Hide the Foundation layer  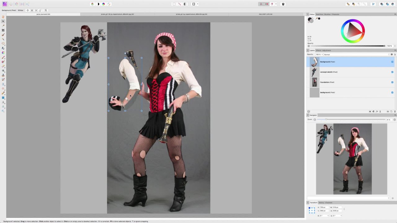[x=392, y=82]
